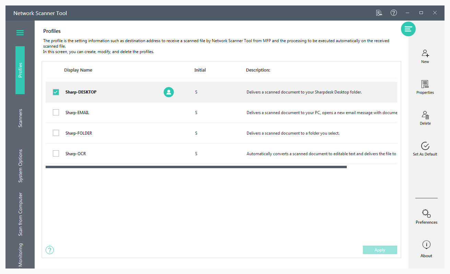The width and height of the screenshot is (450, 274).
Task: Minimize the Network Scanner Tool window
Action: [x=407, y=13]
